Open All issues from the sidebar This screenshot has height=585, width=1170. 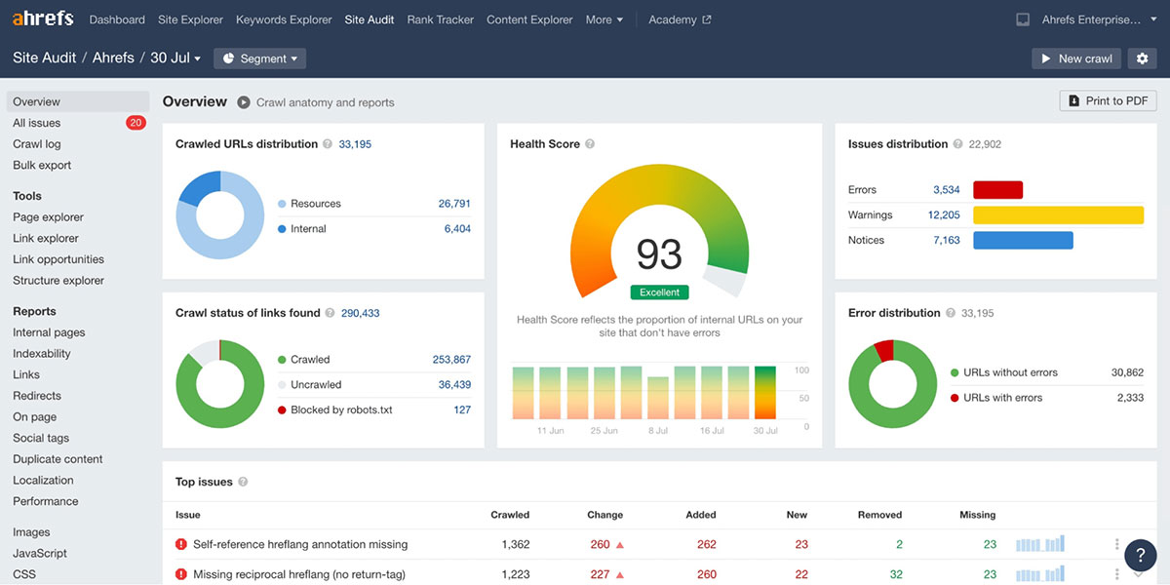pyautogui.click(x=38, y=122)
